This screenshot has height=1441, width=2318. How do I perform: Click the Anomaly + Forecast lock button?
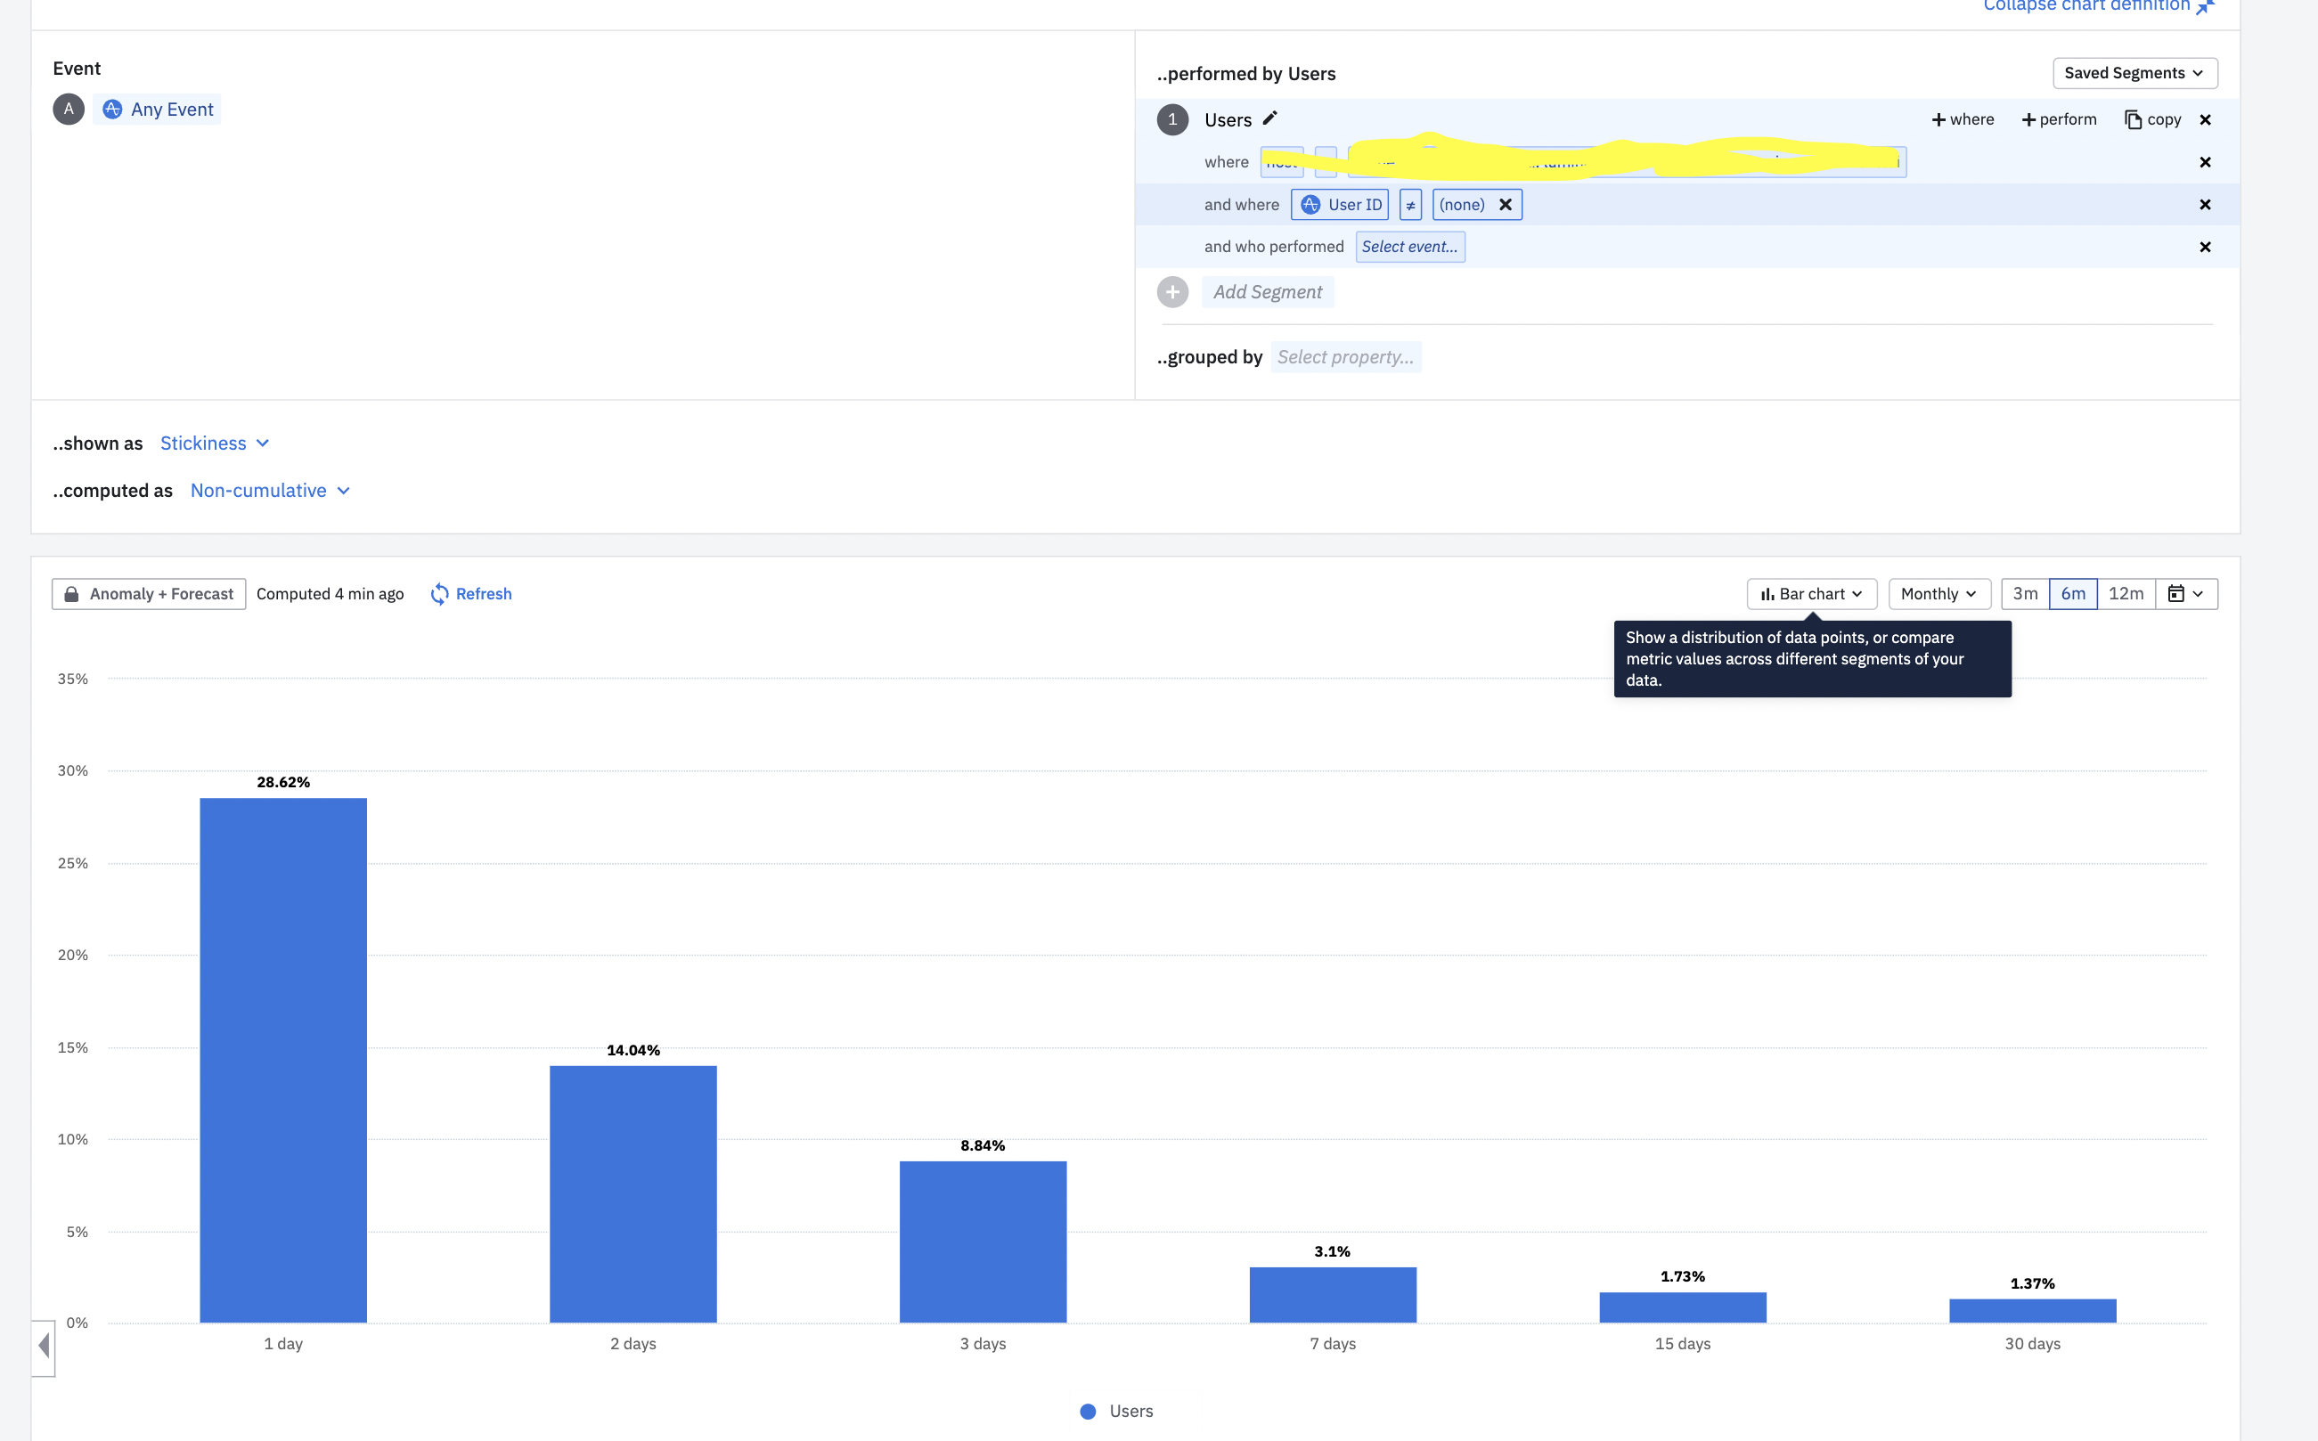149,594
